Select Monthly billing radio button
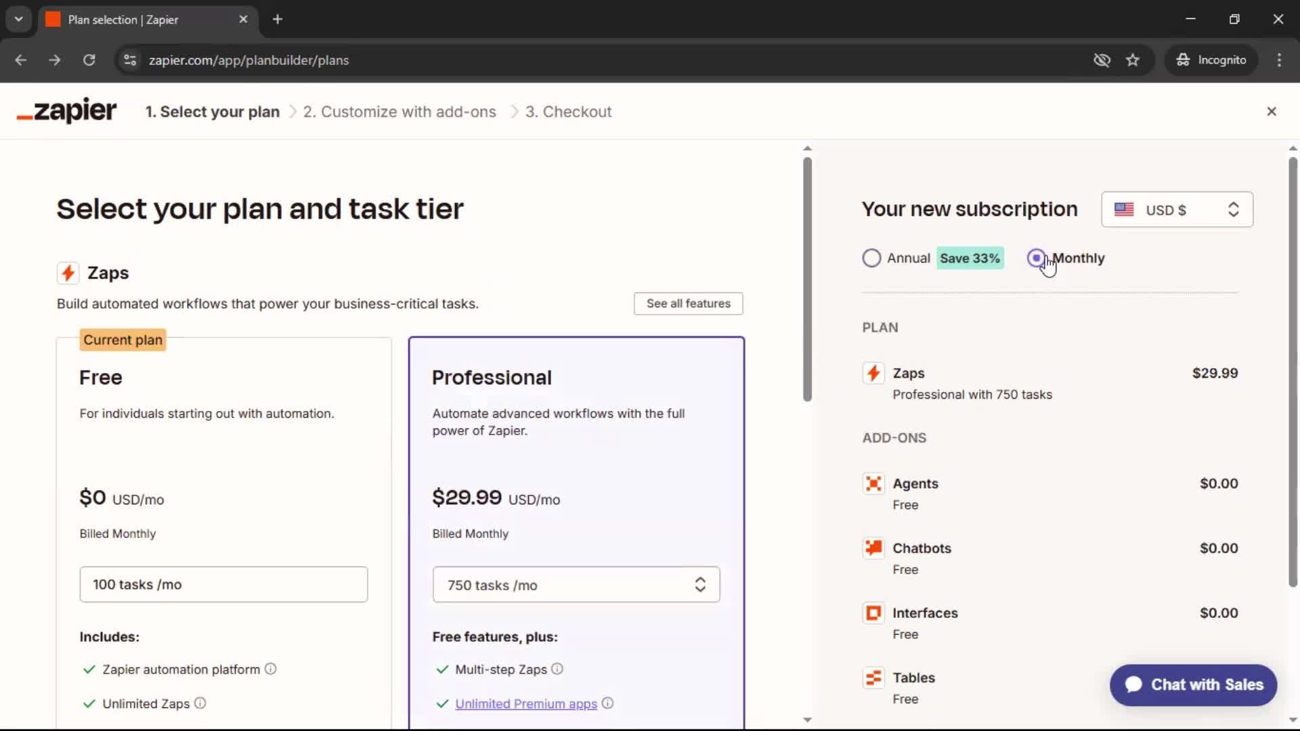Viewport: 1300px width, 731px height. tap(1037, 258)
